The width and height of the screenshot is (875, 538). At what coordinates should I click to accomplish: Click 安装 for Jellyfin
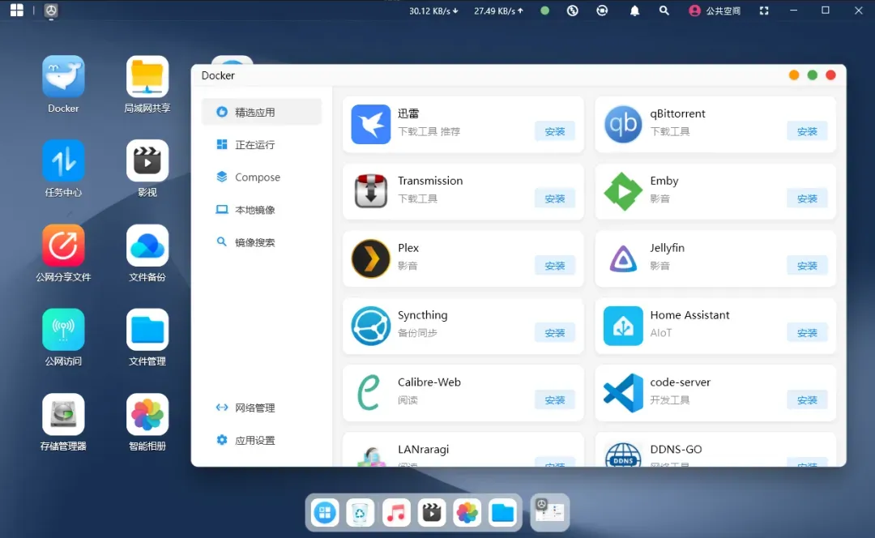[807, 266]
